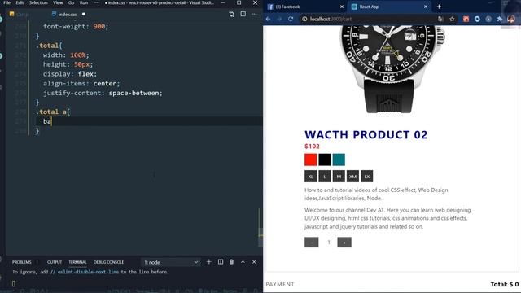Open the browser extensions puzzle icon
Image resolution: width=521 pixels, height=293 pixels.
500,19
